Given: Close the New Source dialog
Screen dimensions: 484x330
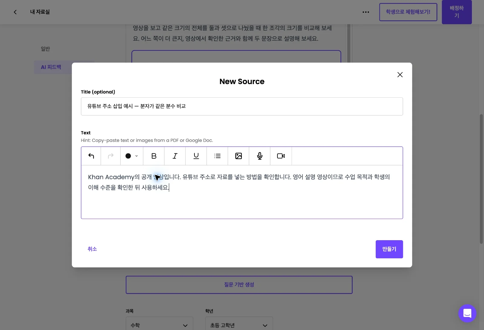Looking at the screenshot, I should click(400, 75).
